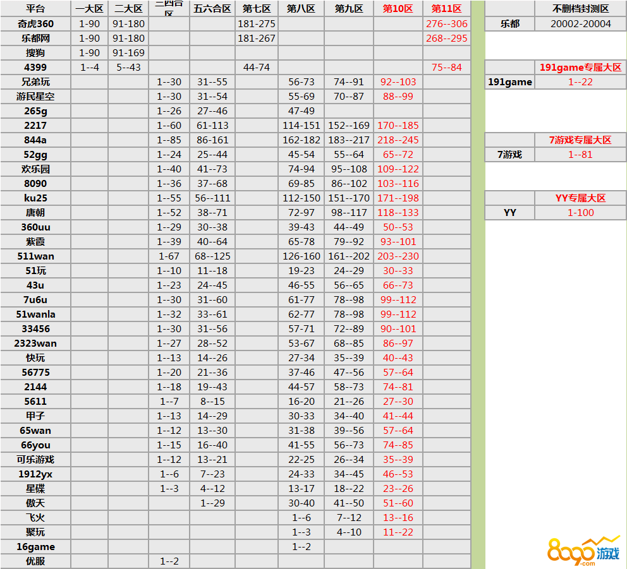Select the red 191game专属大区 heading

click(x=580, y=67)
